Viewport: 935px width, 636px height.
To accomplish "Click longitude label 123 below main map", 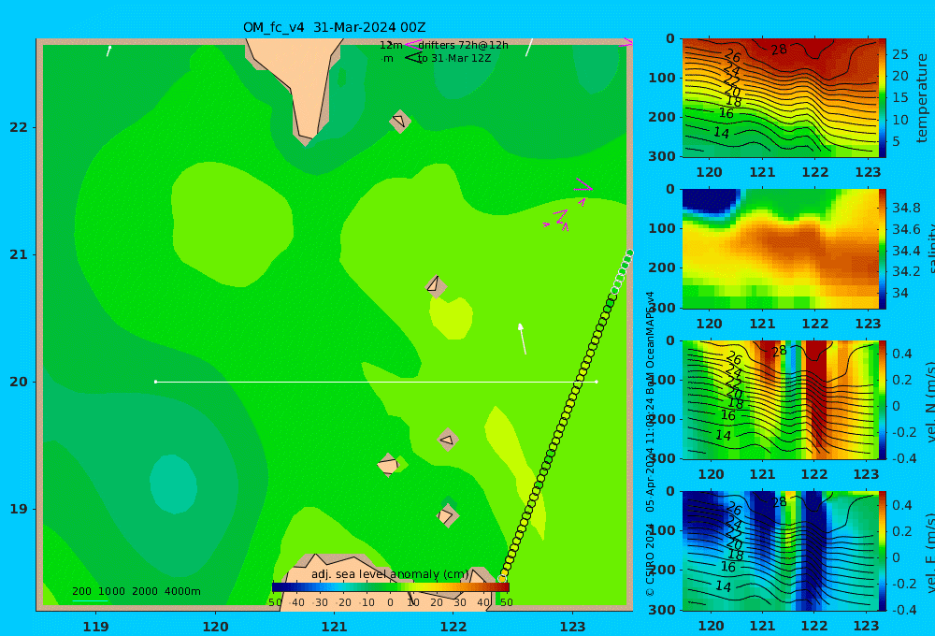I will coord(572,627).
